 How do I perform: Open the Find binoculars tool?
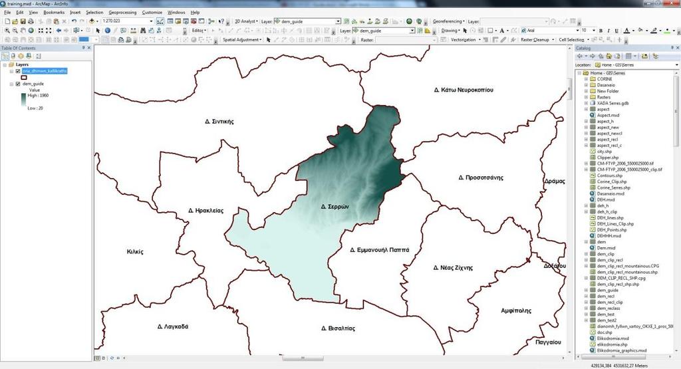point(143,31)
